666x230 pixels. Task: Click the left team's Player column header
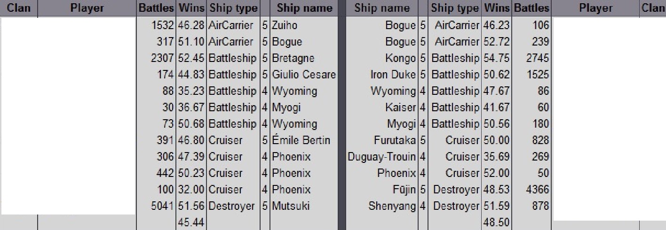pyautogui.click(x=87, y=8)
